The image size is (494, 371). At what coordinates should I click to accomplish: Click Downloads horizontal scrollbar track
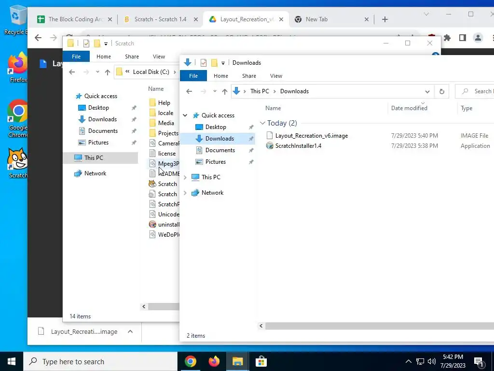click(x=379, y=326)
